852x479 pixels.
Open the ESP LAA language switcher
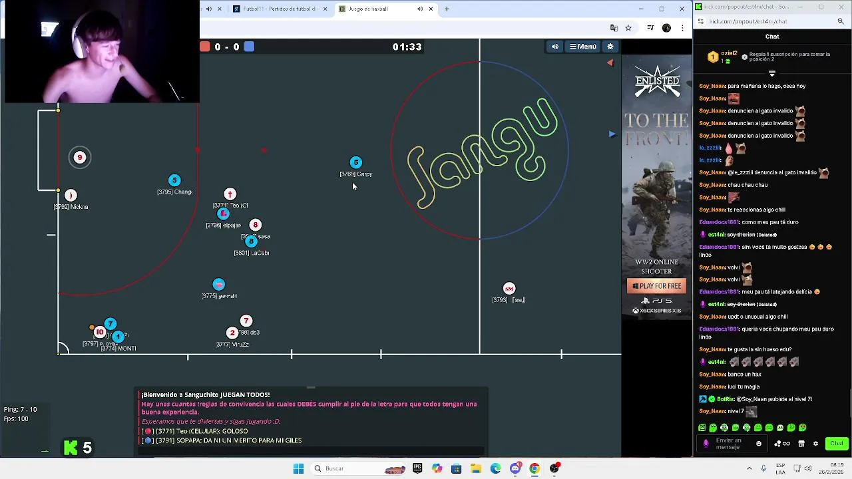(781, 468)
